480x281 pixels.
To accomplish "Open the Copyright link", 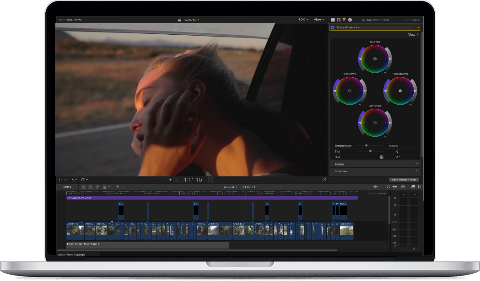I will coord(80,254).
